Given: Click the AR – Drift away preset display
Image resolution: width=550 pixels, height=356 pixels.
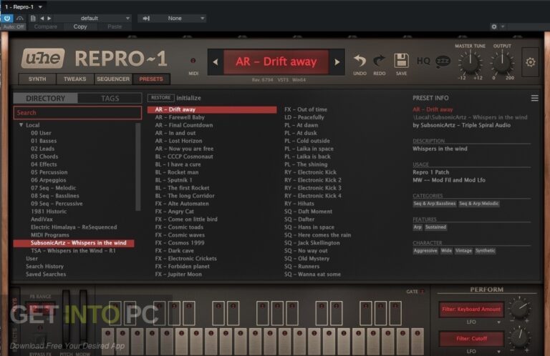Looking at the screenshot, I should pos(276,62).
